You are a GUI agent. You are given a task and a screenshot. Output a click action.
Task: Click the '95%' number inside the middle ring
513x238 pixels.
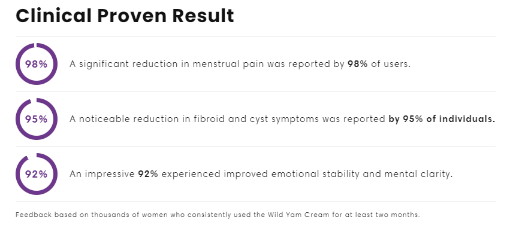37,119
